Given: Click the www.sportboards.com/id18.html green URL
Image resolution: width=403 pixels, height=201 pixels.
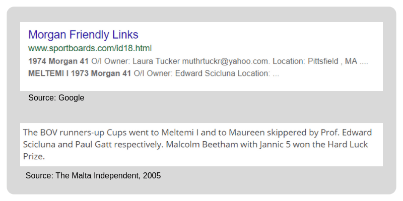Looking at the screenshot, I should pos(90,49).
